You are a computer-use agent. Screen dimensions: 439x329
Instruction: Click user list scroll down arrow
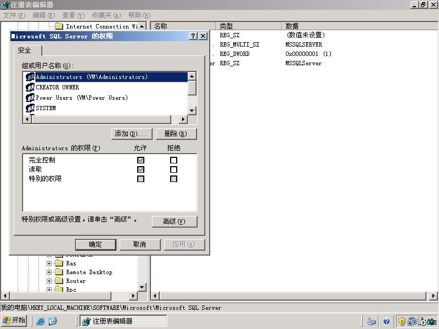click(x=192, y=111)
